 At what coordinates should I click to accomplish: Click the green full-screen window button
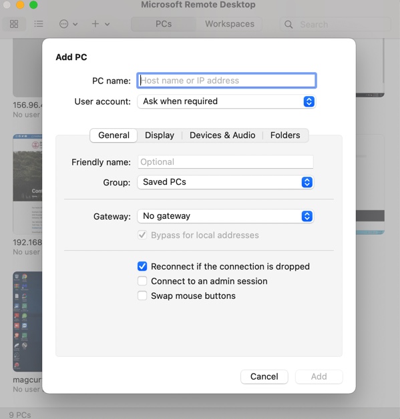pos(33,5)
